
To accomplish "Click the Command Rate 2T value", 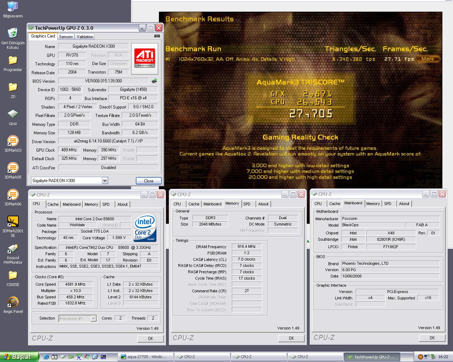I will 247,291.
